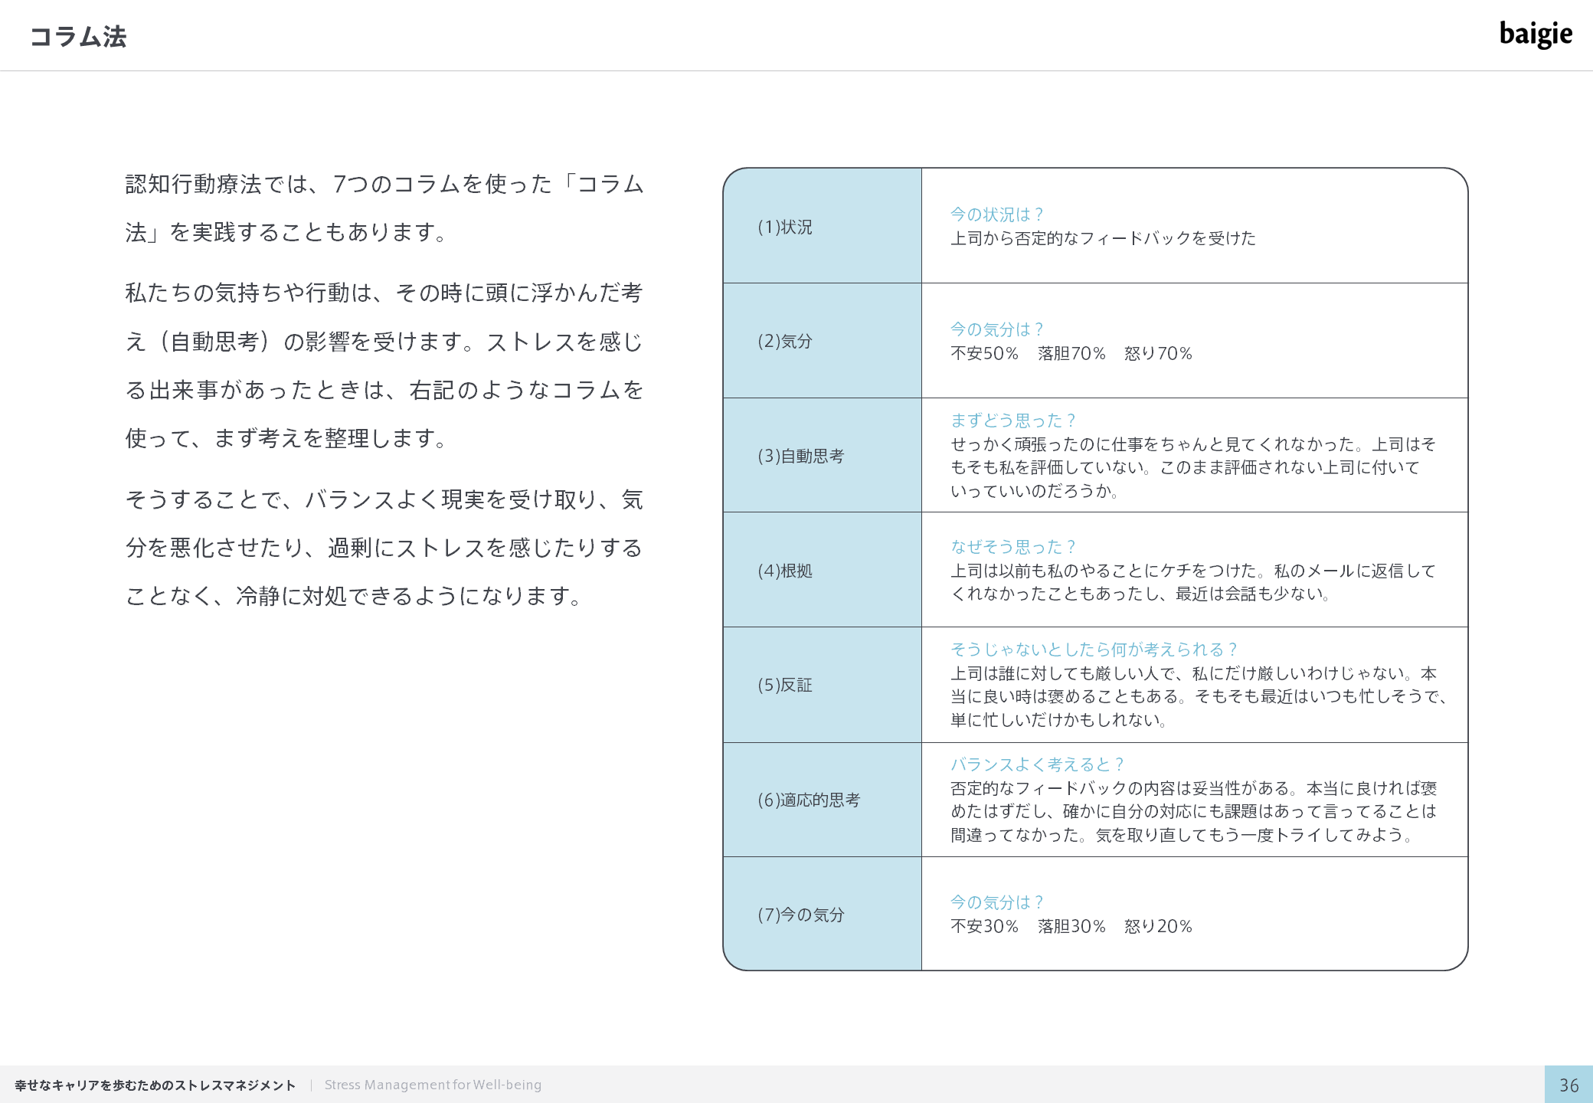
Task: Click the バランスよく考えると？ heading
Action: coord(1037,764)
